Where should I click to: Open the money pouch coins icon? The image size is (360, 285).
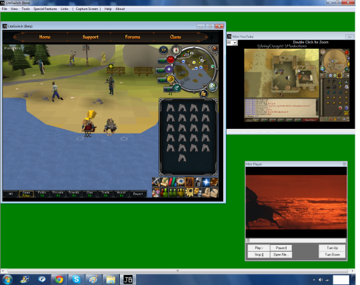(x=203, y=93)
